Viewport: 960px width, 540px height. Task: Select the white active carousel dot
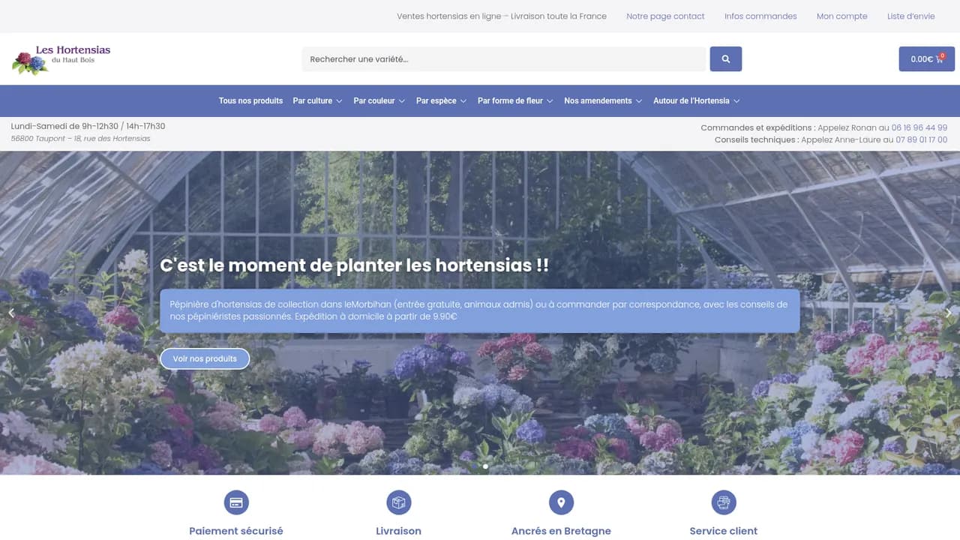point(485,466)
